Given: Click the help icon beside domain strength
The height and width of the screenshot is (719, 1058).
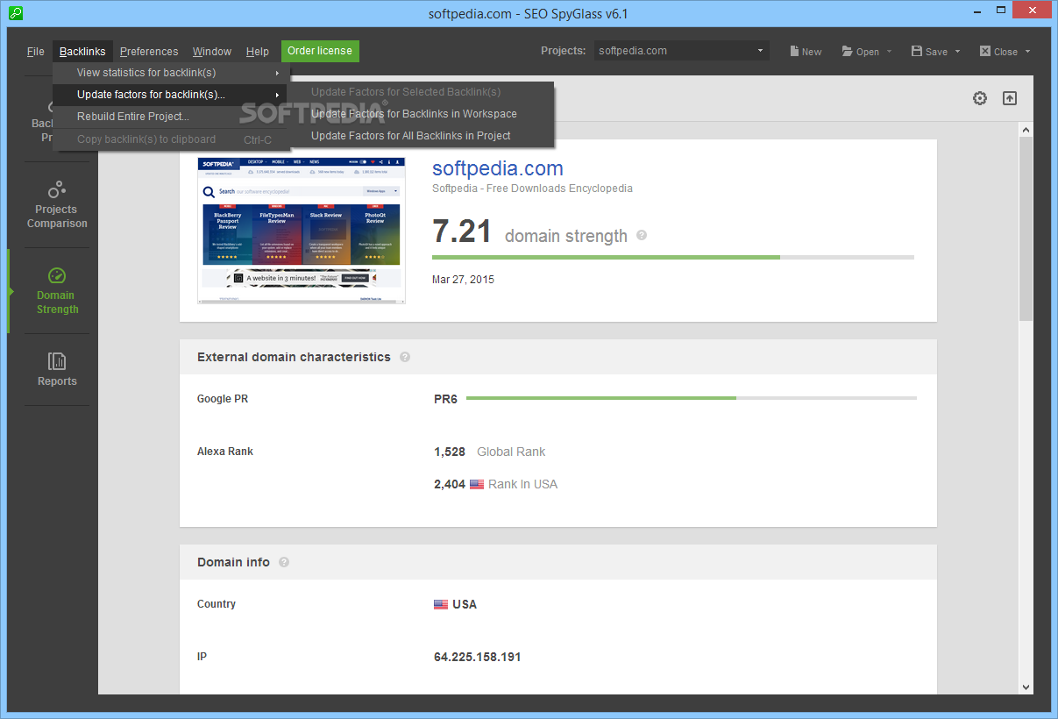Looking at the screenshot, I should coord(642,236).
